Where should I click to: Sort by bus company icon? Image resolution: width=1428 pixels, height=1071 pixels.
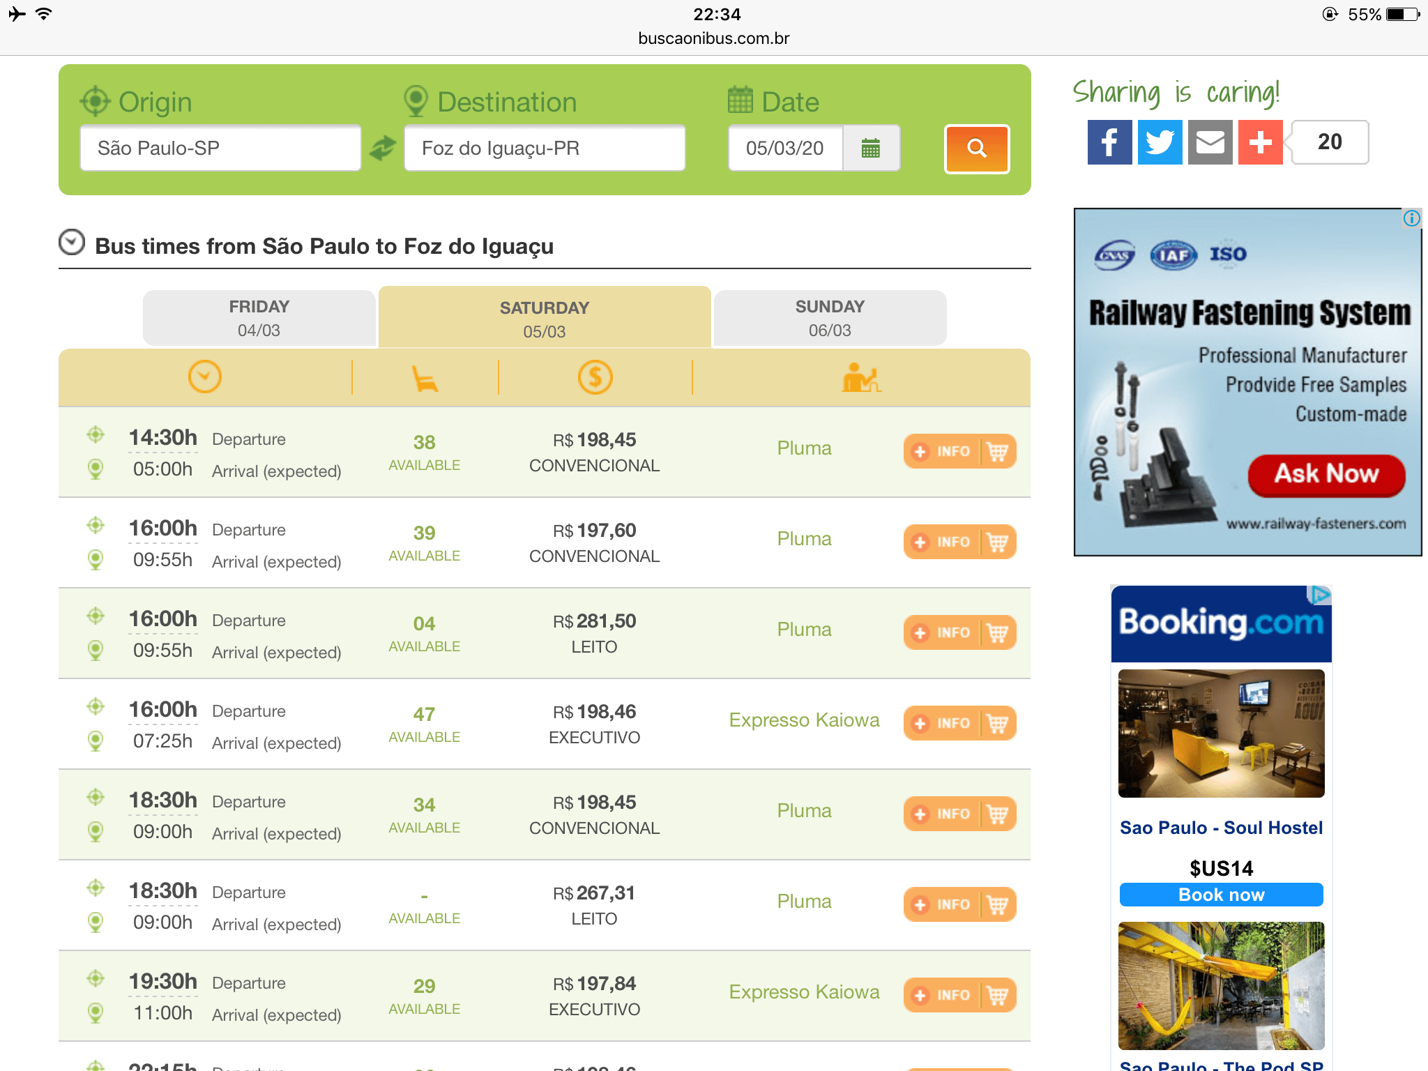pyautogui.click(x=860, y=377)
